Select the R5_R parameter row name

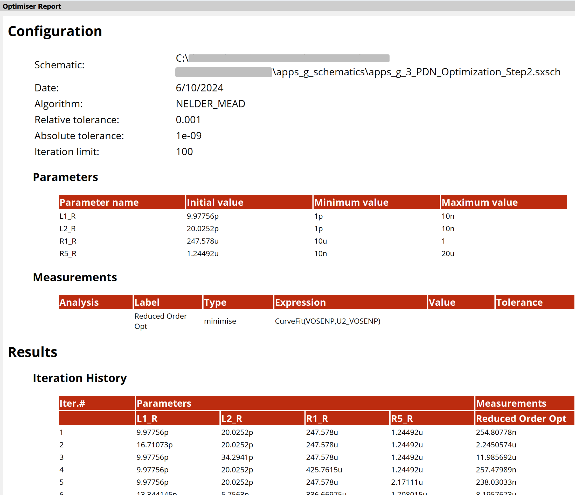point(68,254)
